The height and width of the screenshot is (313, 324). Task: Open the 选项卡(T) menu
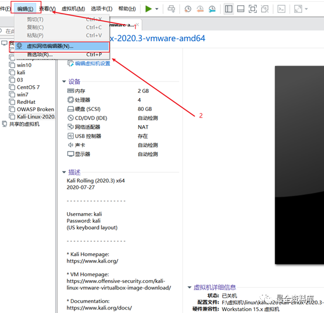(x=102, y=9)
